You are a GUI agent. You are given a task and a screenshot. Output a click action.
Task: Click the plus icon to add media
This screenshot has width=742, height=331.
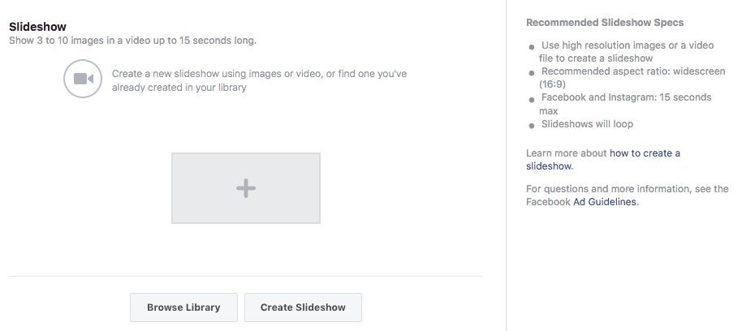pyautogui.click(x=245, y=188)
